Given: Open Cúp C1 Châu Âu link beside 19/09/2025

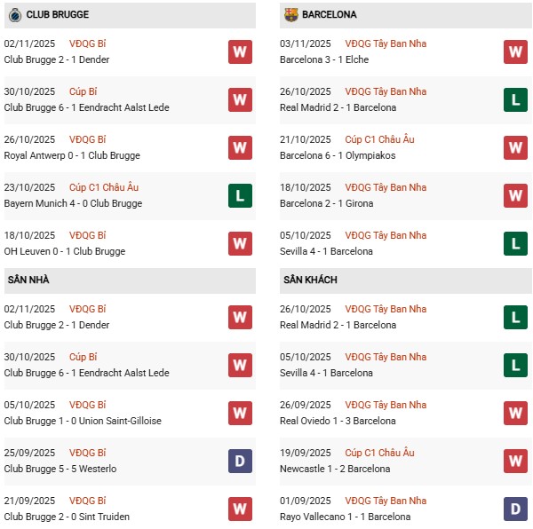Looking at the screenshot, I should click(382, 453).
